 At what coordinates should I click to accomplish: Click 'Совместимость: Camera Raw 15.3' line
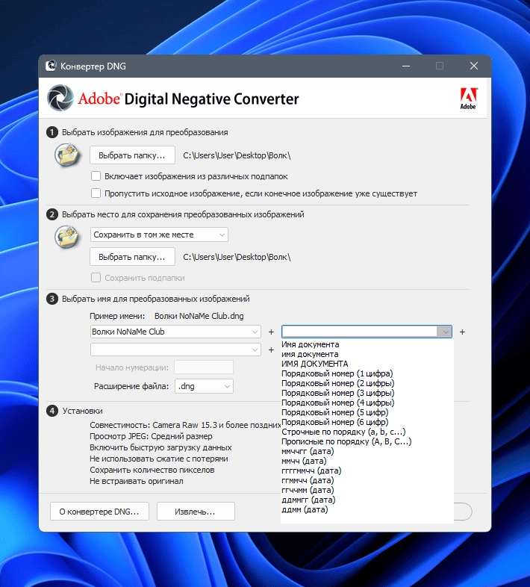[185, 425]
